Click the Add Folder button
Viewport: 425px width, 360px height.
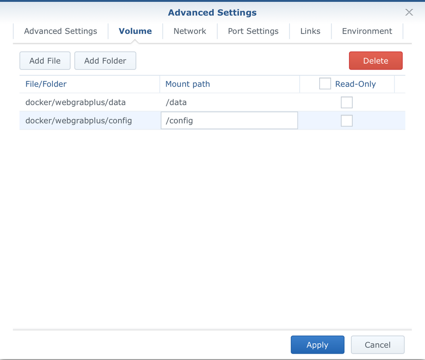click(105, 60)
